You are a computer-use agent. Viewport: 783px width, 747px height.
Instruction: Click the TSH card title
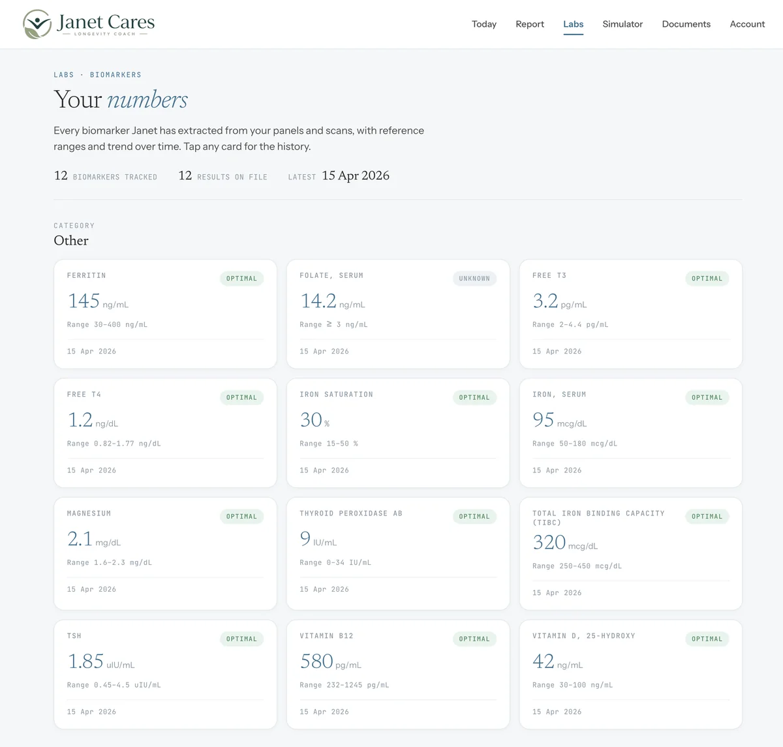click(74, 636)
